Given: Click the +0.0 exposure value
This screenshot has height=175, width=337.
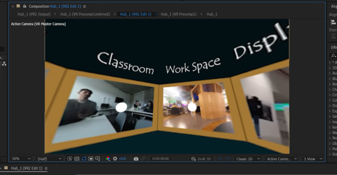Looking at the screenshot, I should [123, 159].
